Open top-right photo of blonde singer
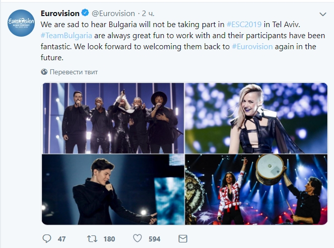The image size is (334, 248). (256, 118)
